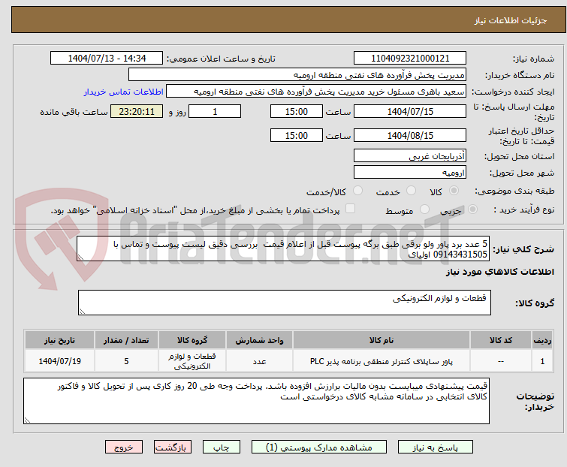Viewport: 567px width, 467px height.
Task: Open buyer contact info link
Action: (x=124, y=92)
